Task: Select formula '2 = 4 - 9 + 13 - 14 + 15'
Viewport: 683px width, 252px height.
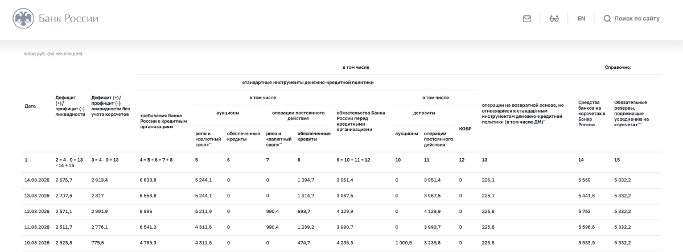Action: (x=69, y=163)
